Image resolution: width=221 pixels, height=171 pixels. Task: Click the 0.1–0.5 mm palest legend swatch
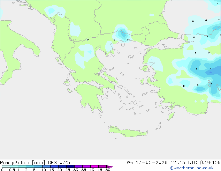point(6,166)
